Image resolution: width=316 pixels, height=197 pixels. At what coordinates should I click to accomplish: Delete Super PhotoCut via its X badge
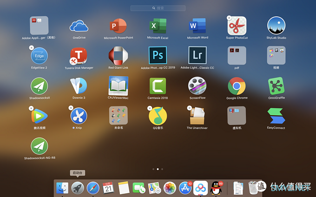click(229, 18)
